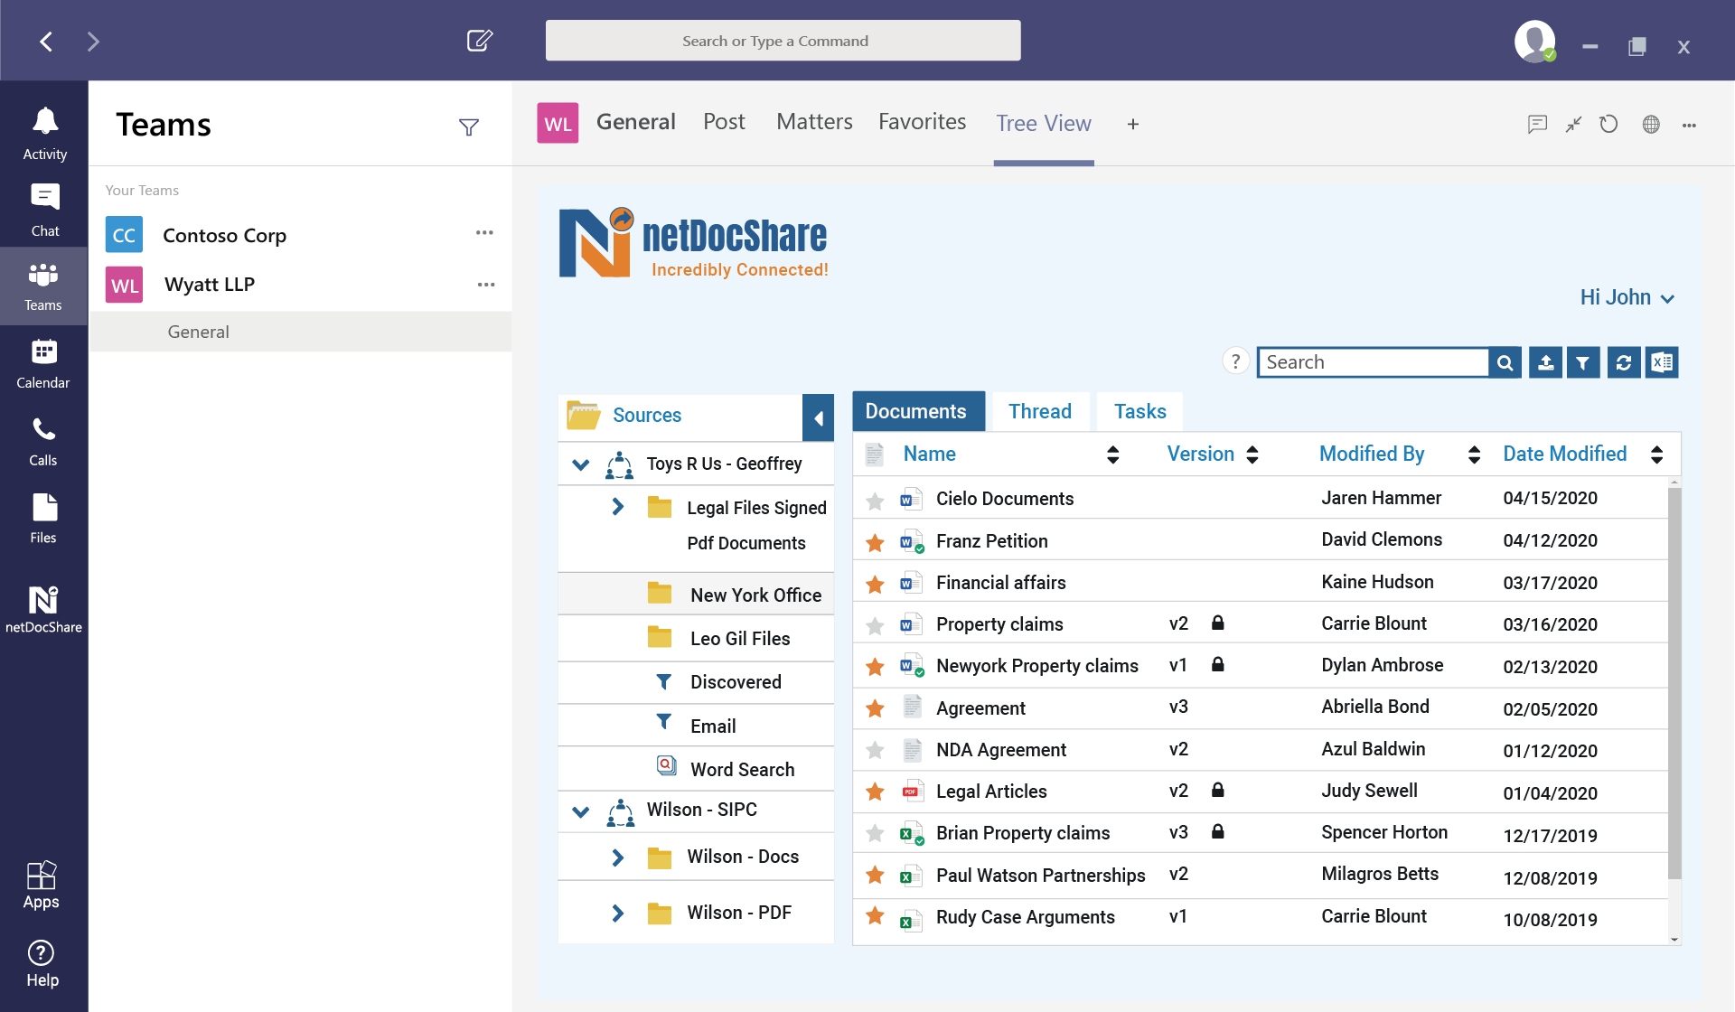Expand the Wilson - Docs folder

point(618,857)
